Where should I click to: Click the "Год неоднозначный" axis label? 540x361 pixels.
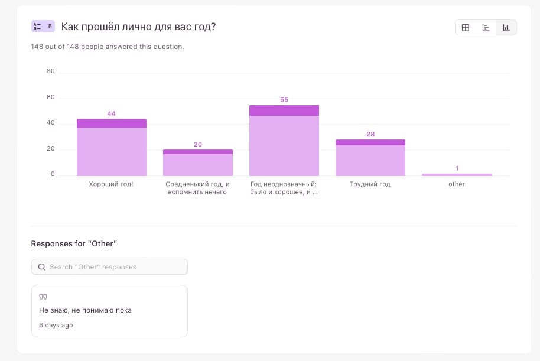[284, 188]
